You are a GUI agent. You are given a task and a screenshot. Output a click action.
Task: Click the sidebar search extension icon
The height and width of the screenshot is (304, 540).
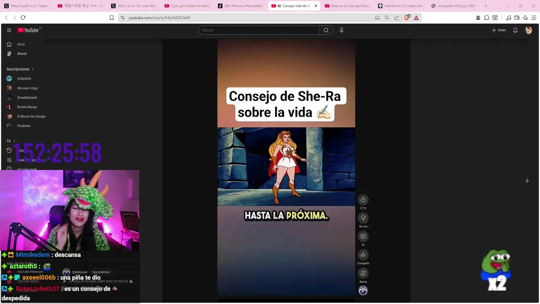coord(495,18)
